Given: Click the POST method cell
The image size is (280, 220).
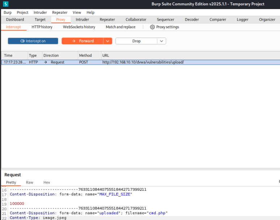Looking at the screenshot, I should click(83, 62).
